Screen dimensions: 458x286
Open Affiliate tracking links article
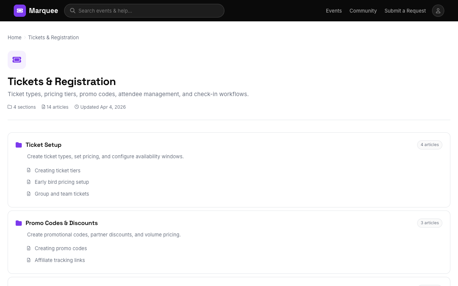point(60,260)
